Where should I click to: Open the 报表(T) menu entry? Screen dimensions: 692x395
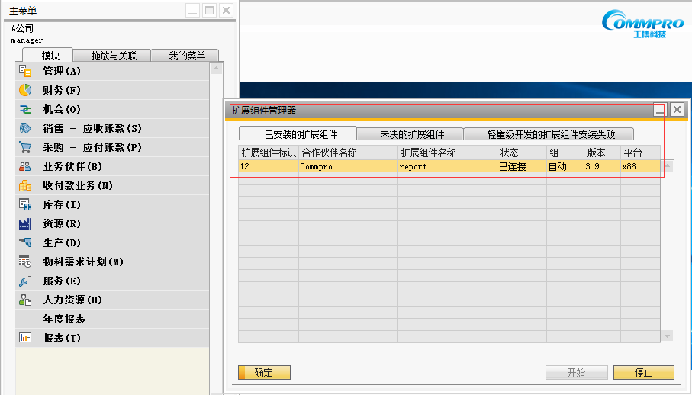coord(112,338)
